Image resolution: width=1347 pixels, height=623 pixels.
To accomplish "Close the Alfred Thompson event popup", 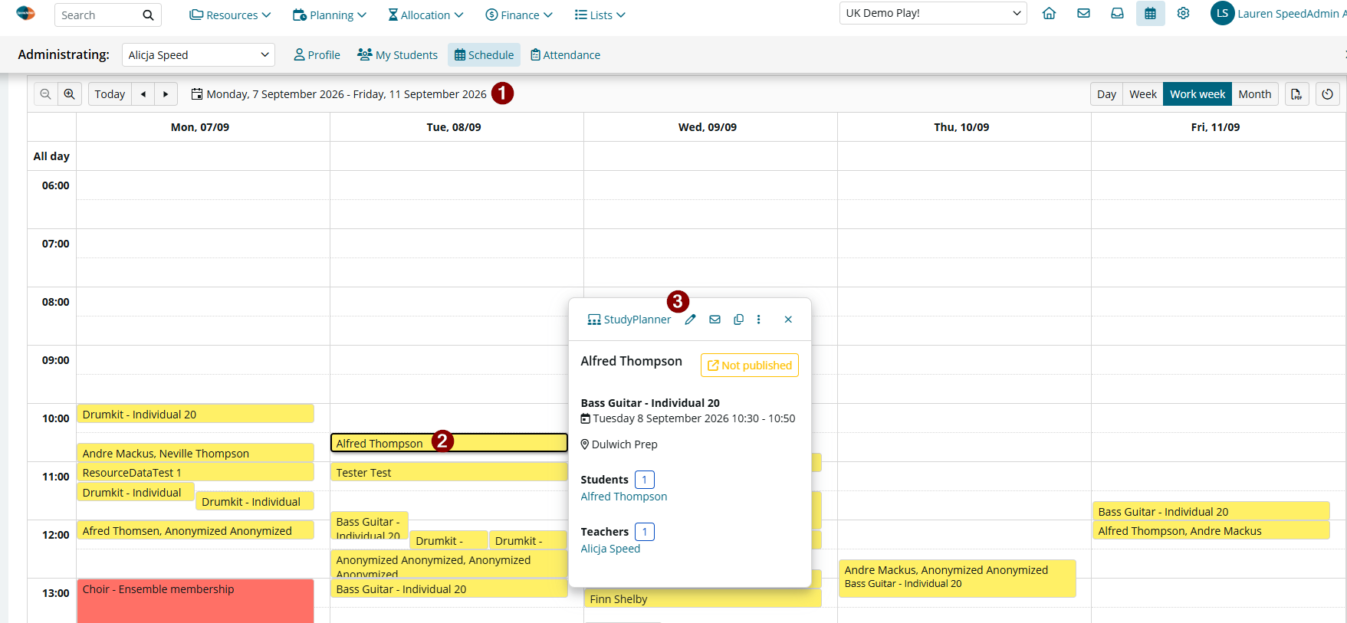I will [x=788, y=320].
